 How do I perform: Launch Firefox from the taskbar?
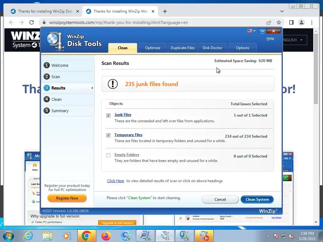click(106, 236)
